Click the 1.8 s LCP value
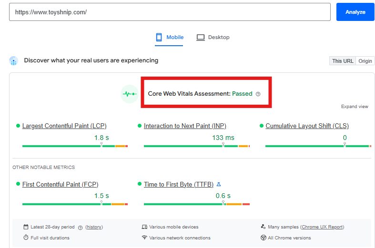The height and width of the screenshot is (248, 375). pos(101,138)
